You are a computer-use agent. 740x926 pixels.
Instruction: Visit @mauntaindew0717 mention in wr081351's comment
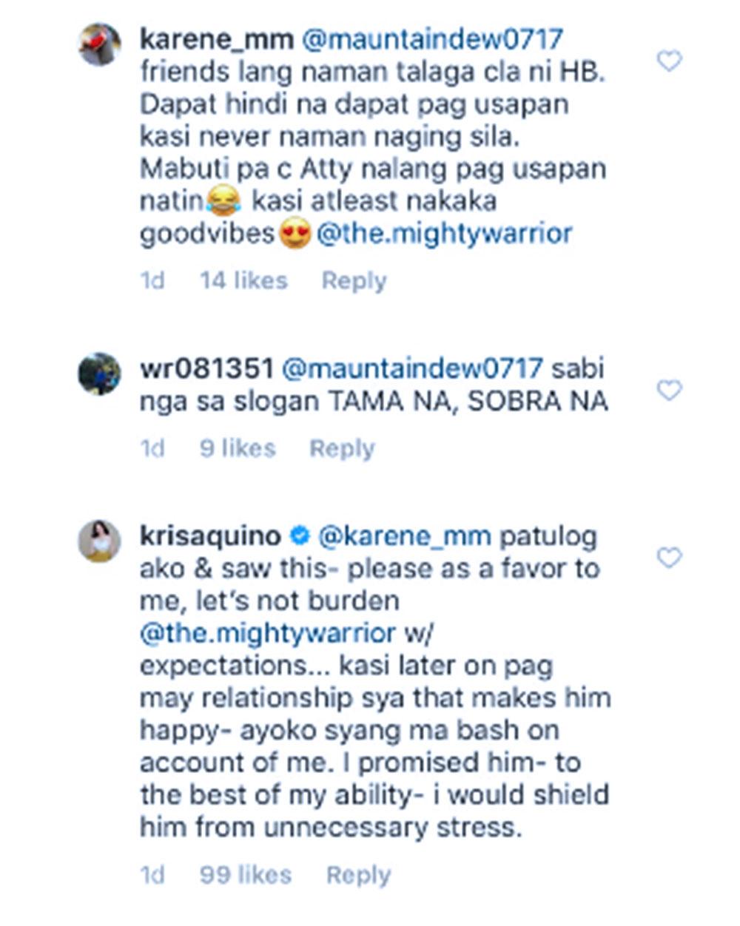[x=413, y=368]
